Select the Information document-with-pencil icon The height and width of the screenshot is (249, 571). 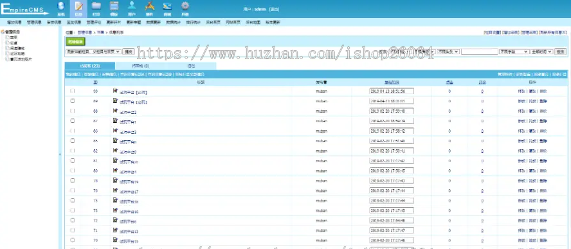pyautogui.click(x=78, y=6)
